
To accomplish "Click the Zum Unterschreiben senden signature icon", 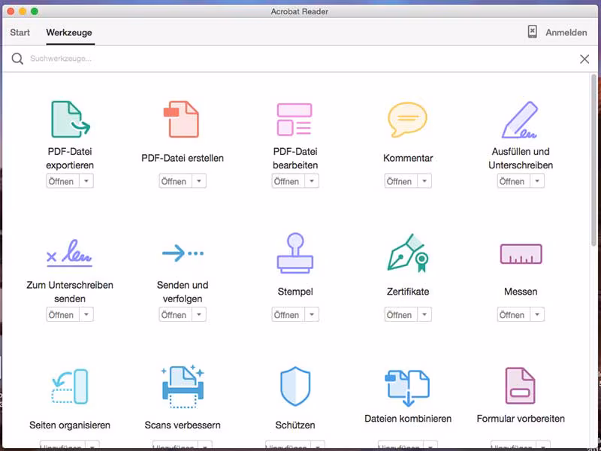I will point(69,253).
